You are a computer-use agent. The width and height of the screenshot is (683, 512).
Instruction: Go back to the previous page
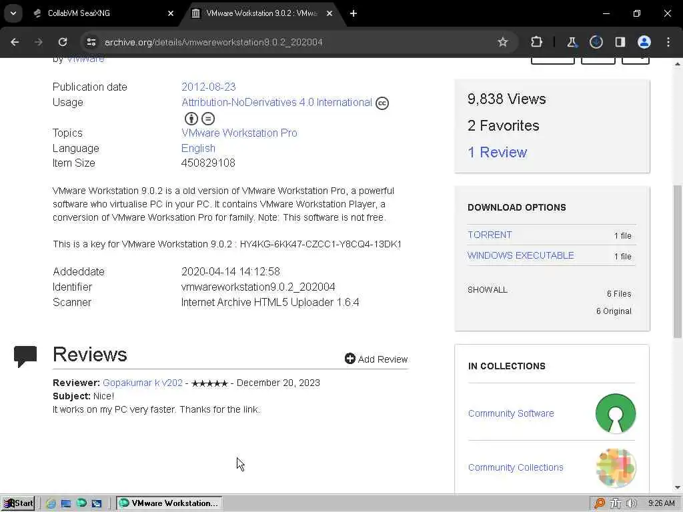15,42
